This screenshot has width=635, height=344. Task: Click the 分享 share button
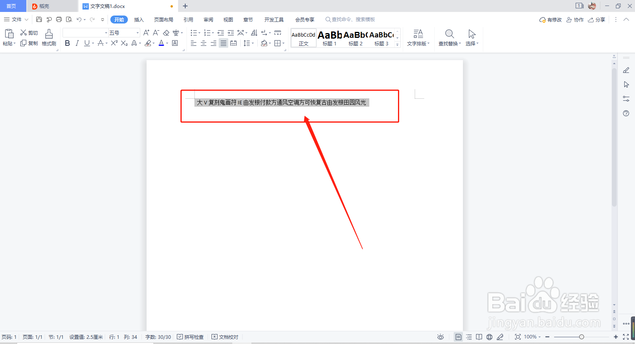[x=596, y=20]
